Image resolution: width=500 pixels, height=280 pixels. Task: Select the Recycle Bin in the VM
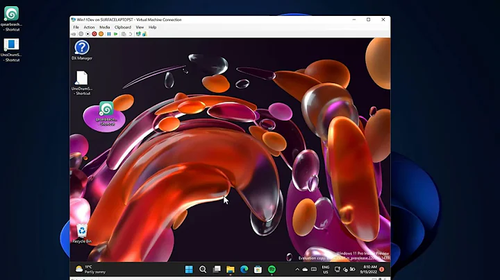pyautogui.click(x=82, y=234)
